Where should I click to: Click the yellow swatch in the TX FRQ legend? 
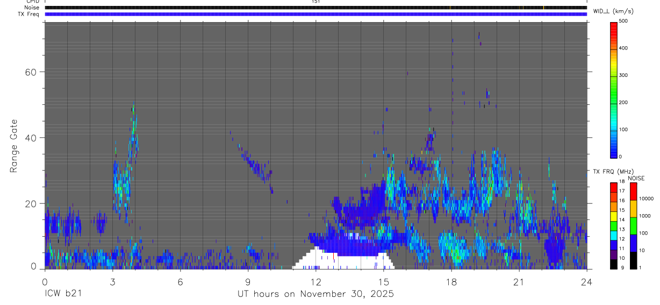click(614, 215)
